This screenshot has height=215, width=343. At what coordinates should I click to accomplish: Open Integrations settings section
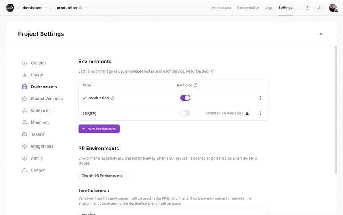[42, 146]
